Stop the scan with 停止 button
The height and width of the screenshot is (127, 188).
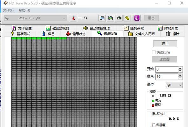pos(165,43)
